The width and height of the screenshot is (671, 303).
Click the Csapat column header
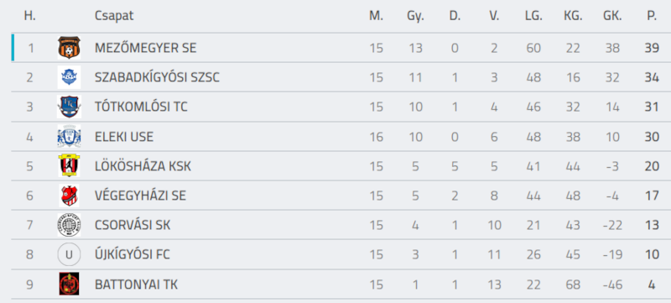(x=114, y=16)
